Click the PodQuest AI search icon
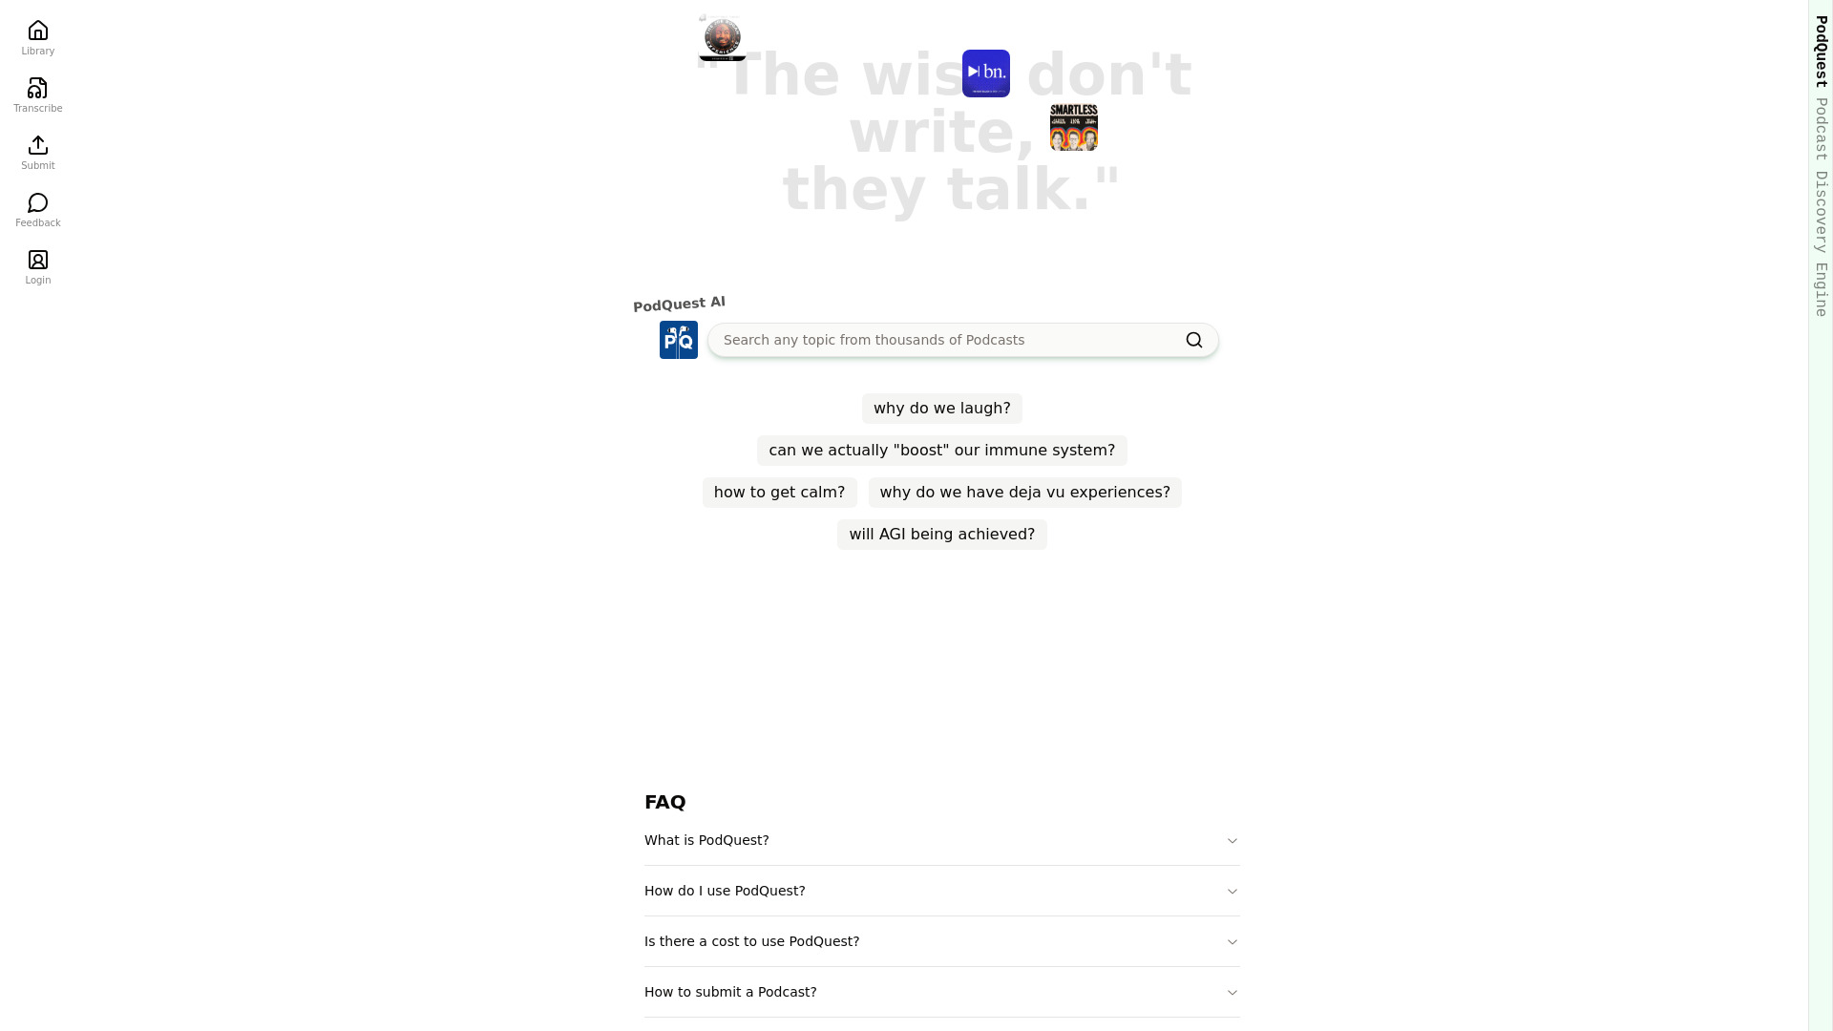 point(1193,340)
